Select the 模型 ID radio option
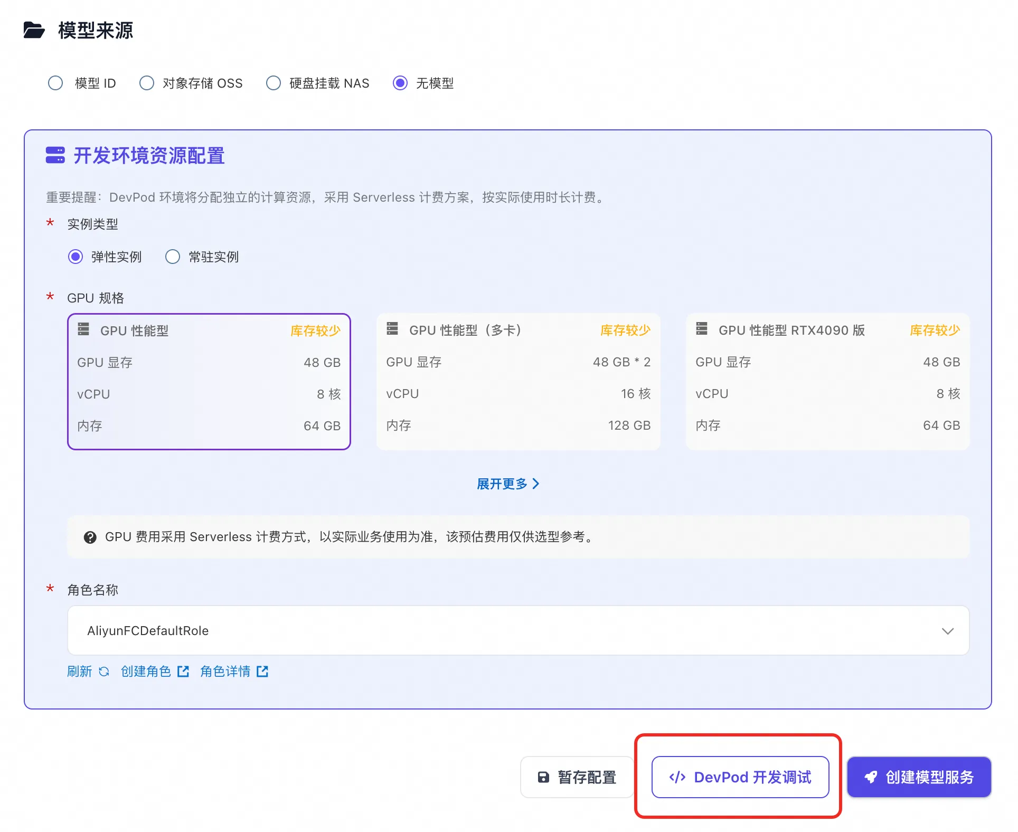The image size is (1018, 832). pos(55,83)
